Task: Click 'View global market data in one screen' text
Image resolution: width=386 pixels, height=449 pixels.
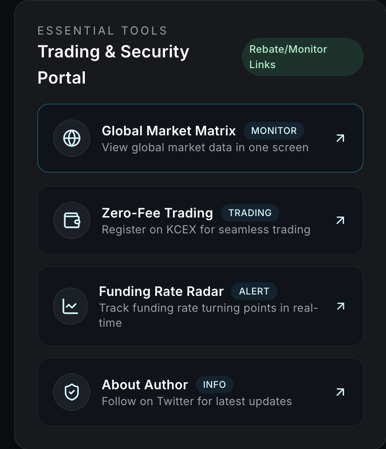Action: 205,147
